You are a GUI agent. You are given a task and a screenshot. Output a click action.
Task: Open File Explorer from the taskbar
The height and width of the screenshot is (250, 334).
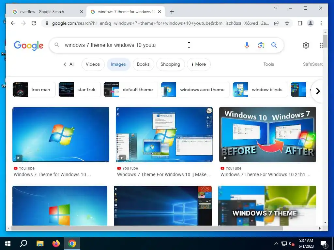click(40, 243)
